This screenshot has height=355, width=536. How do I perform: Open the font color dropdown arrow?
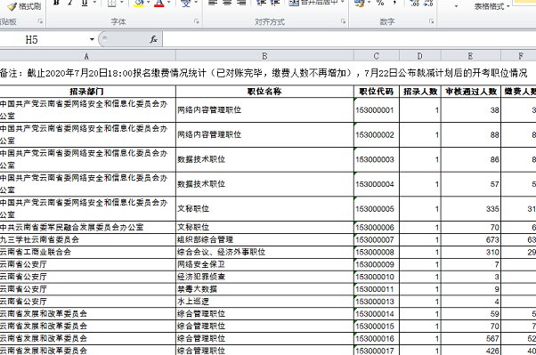(x=169, y=3)
